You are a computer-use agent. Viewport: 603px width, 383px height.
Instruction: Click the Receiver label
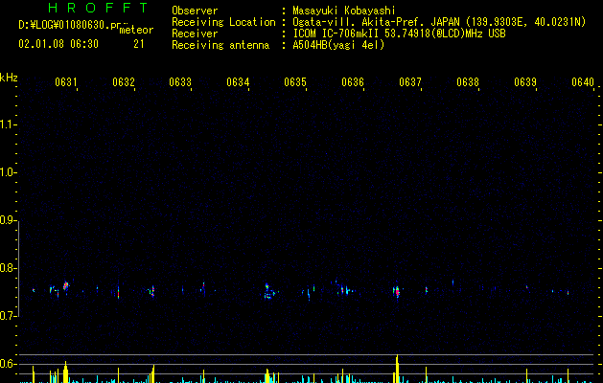(195, 34)
